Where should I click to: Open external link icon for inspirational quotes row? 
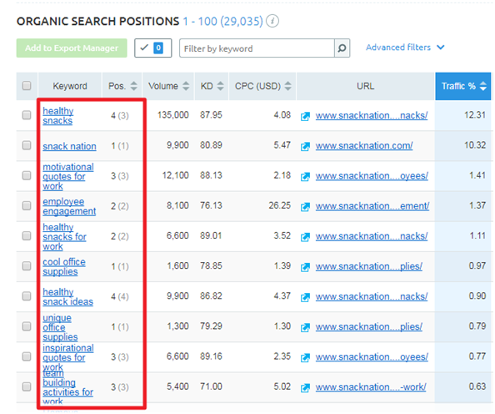pyautogui.click(x=305, y=358)
